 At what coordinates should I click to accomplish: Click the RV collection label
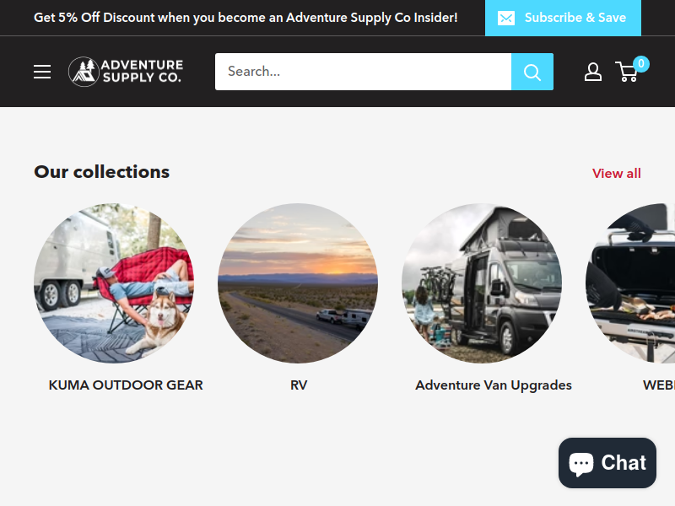pyautogui.click(x=299, y=385)
